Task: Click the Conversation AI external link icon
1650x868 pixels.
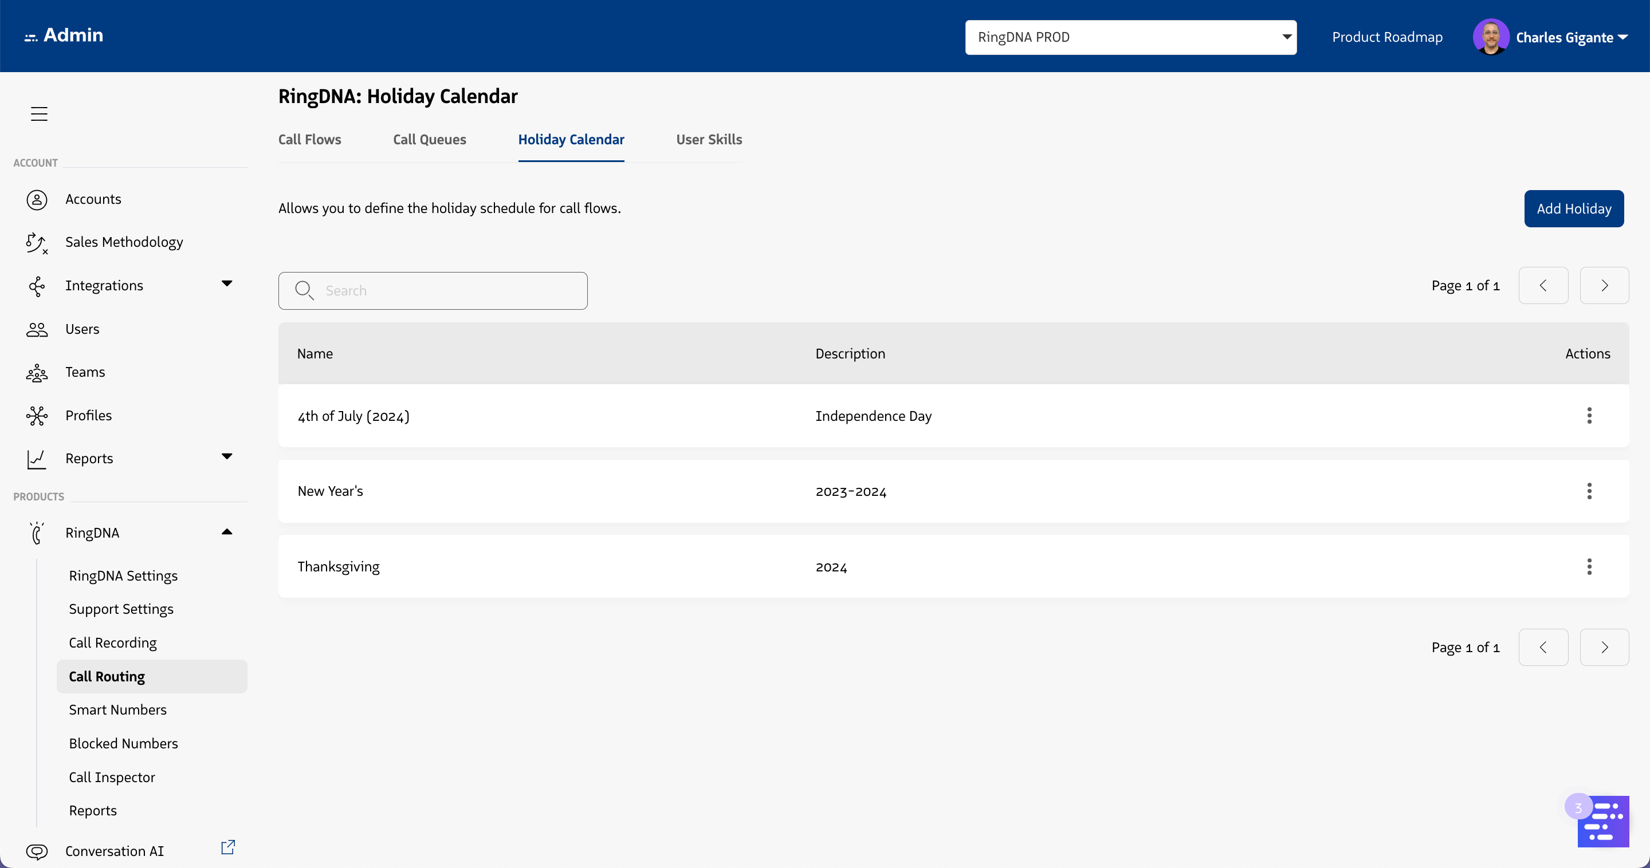Action: point(228,847)
